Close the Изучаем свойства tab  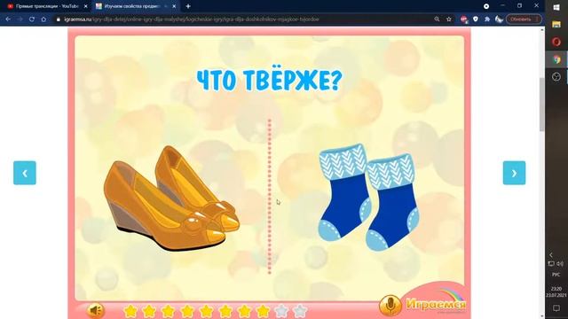point(174,6)
